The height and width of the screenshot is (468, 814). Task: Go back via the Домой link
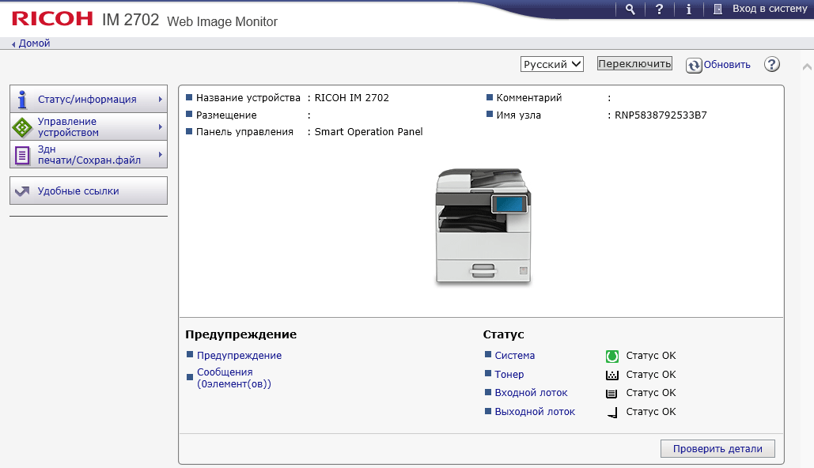[34, 43]
